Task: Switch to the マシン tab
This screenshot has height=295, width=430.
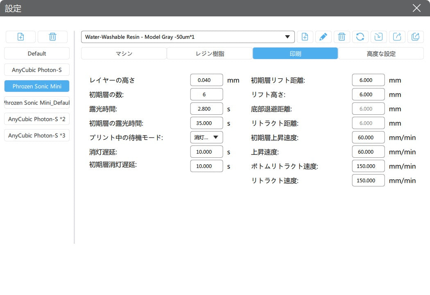Action: 124,53
